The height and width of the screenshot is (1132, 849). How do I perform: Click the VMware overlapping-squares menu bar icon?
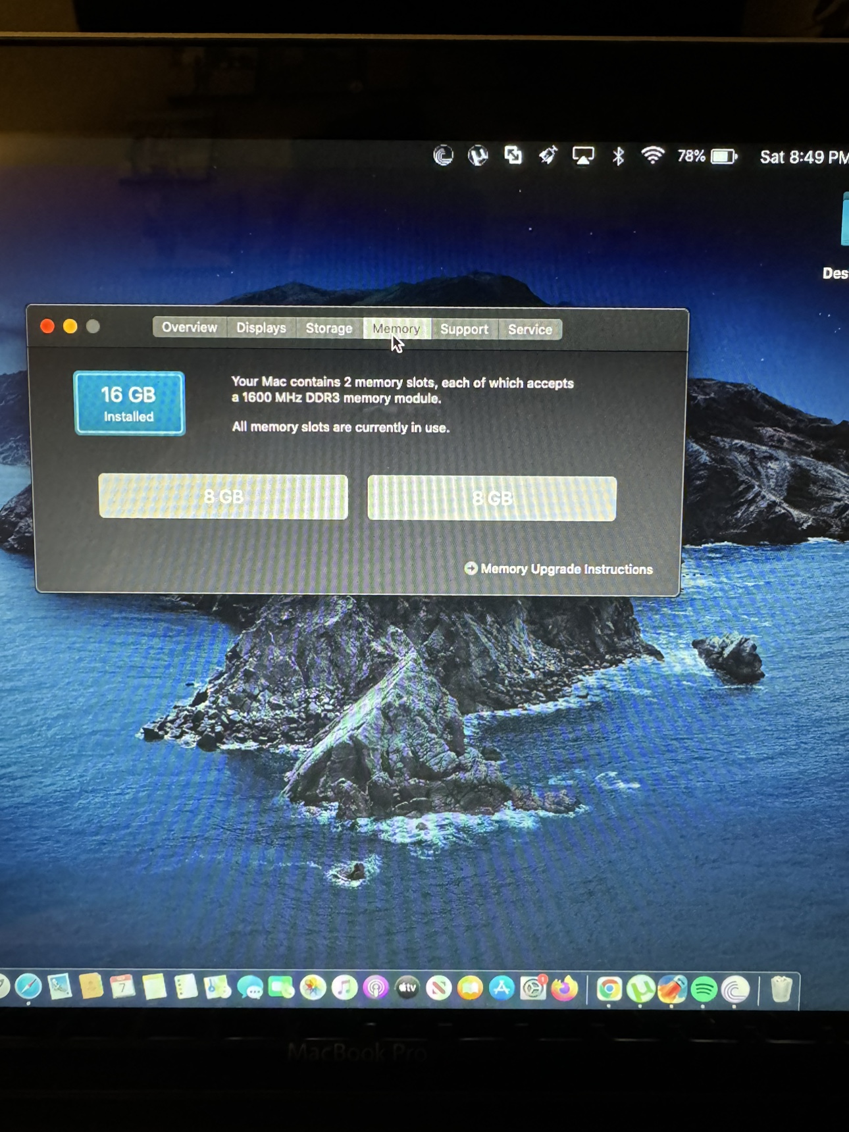point(513,155)
